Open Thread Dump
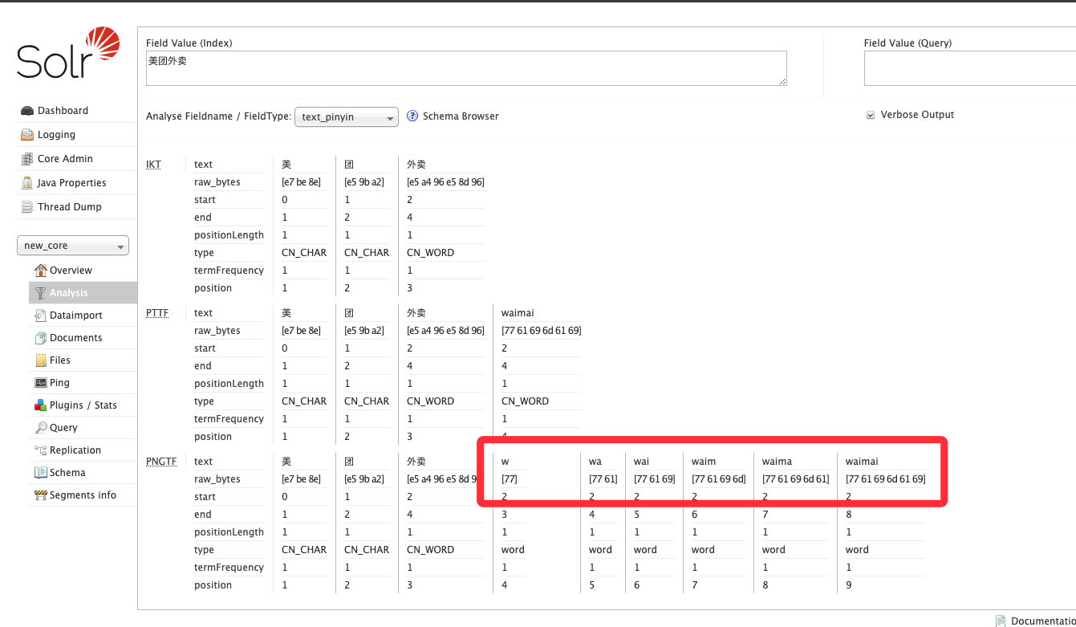Image resolution: width=1076 pixels, height=627 pixels. coord(70,207)
